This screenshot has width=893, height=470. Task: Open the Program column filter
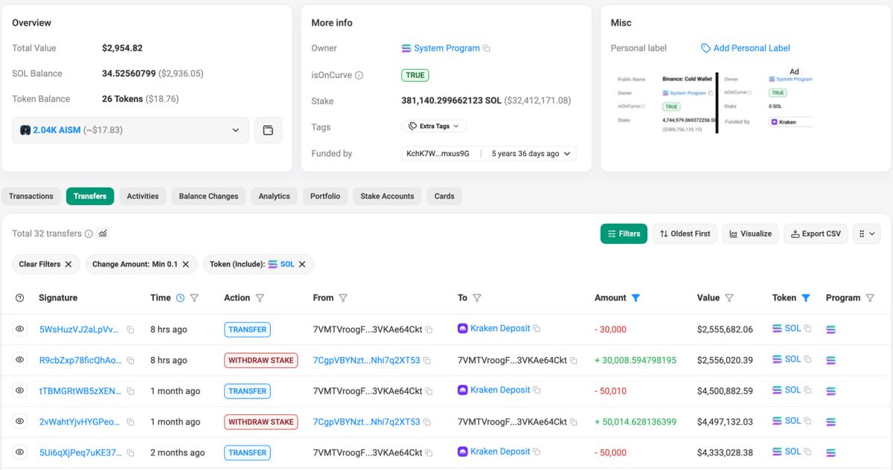[x=869, y=297]
